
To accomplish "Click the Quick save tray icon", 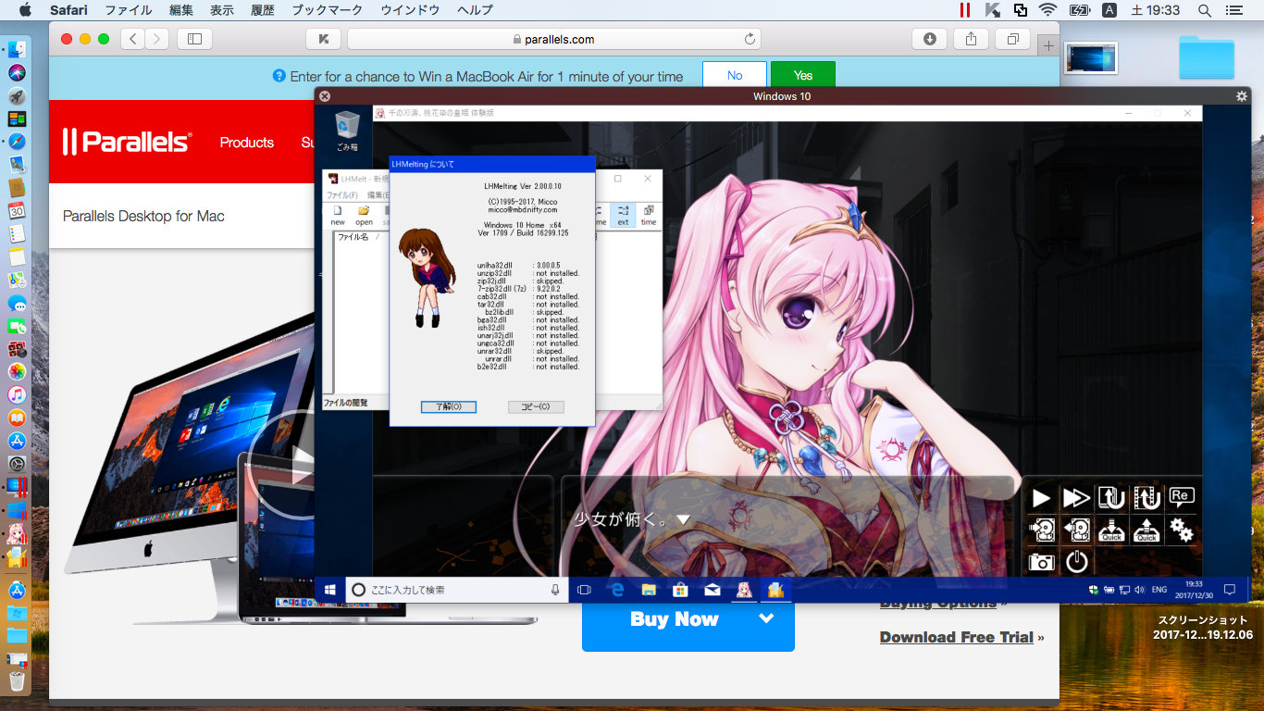I will click(x=1111, y=530).
